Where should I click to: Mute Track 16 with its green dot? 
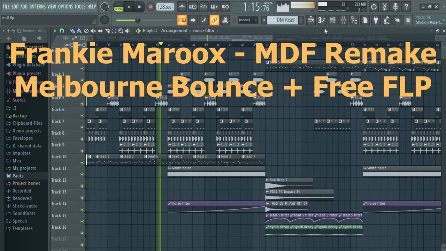pyautogui.click(x=82, y=233)
